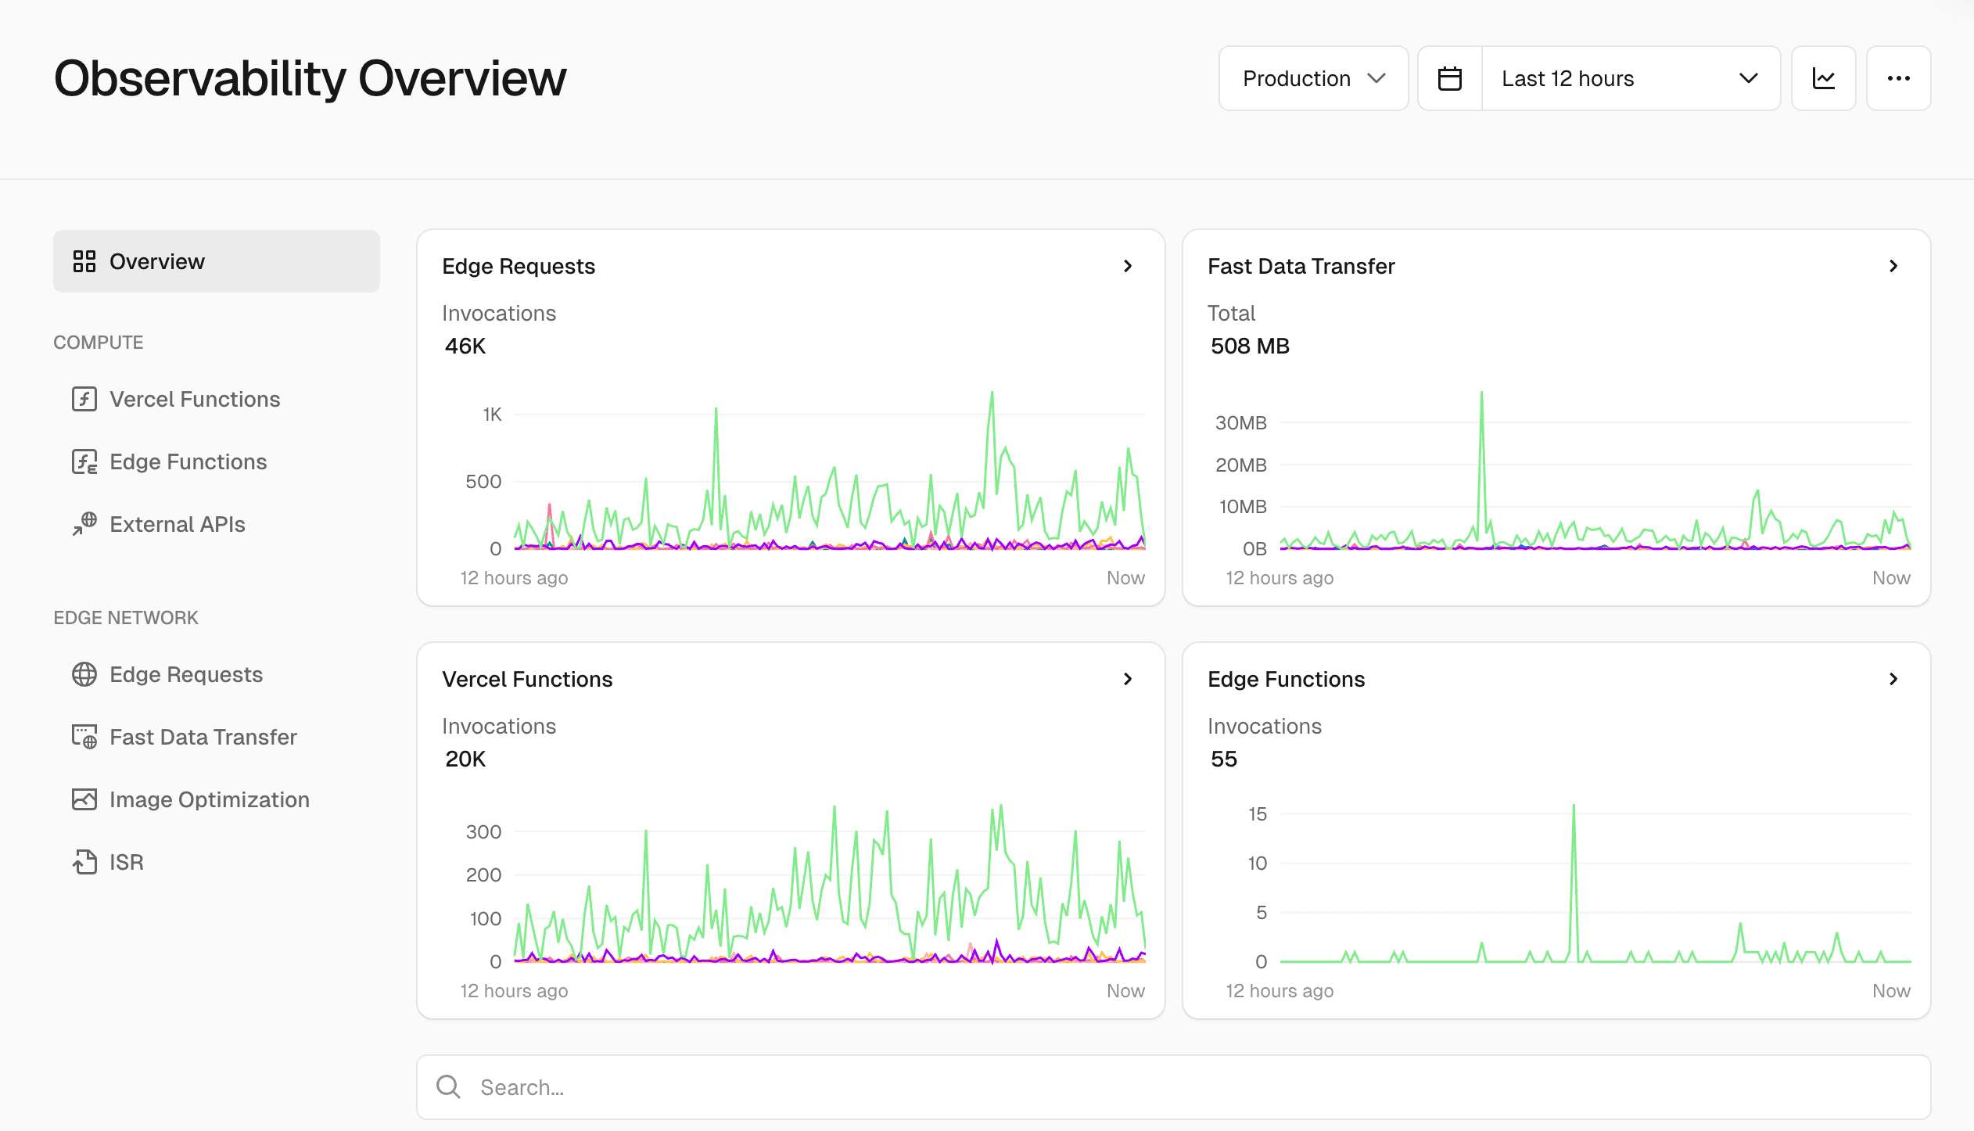Click the Edge Requests card title
Screen dimensions: 1974x1131
coord(519,266)
